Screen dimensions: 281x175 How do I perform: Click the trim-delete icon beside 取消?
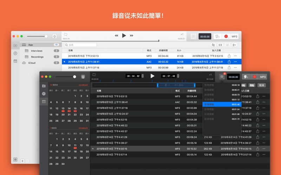coord(252,85)
